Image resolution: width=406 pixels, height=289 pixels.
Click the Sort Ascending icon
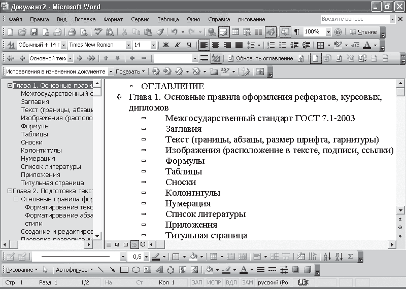(326, 257)
